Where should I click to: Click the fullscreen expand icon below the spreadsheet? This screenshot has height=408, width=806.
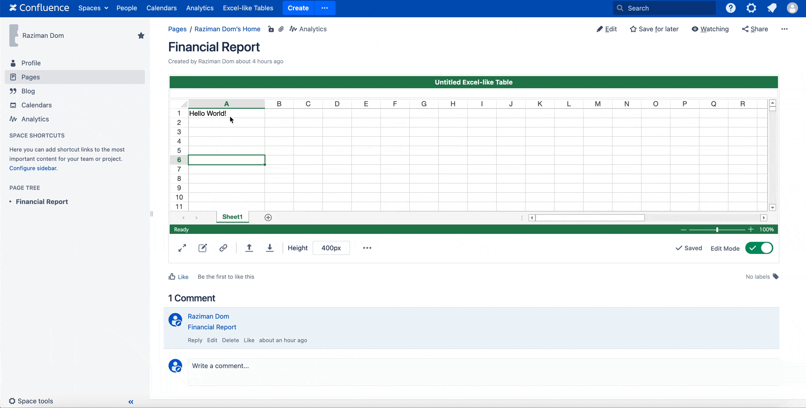(182, 248)
